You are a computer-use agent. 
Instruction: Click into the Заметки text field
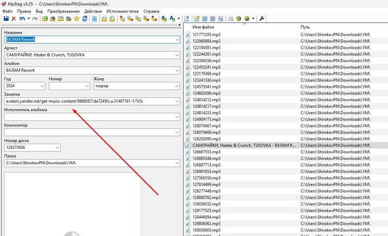[89, 101]
